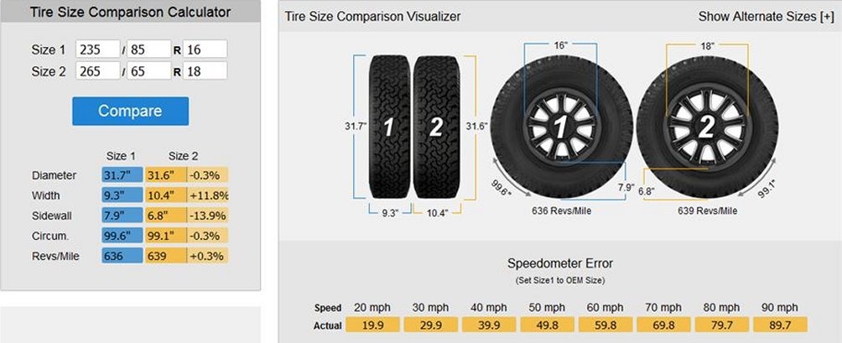Click tire 1 front tread image
The image size is (842, 343).
pos(389,127)
